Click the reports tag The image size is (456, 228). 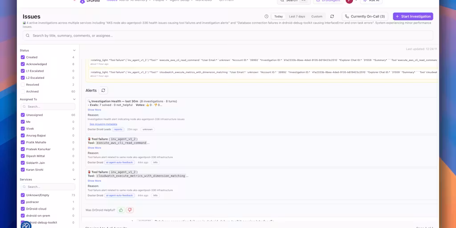point(118,129)
